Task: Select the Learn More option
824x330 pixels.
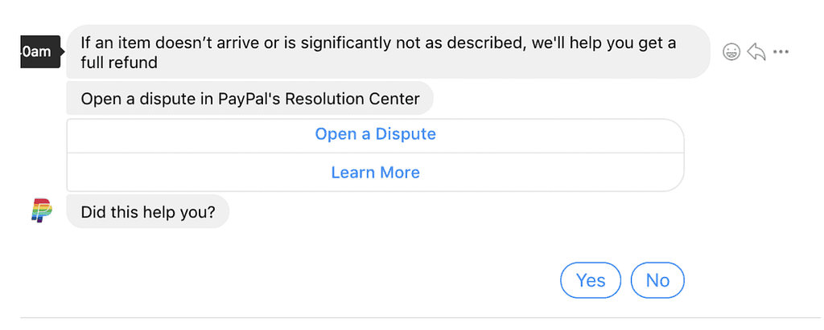Action: 375,172
